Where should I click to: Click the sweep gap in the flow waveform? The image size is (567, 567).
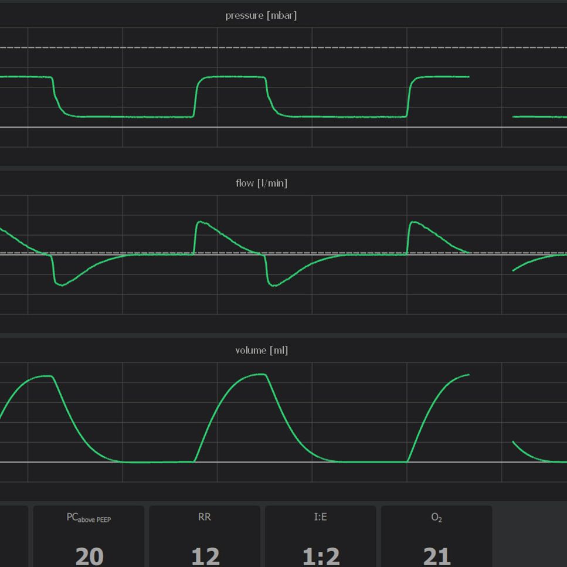click(491, 258)
